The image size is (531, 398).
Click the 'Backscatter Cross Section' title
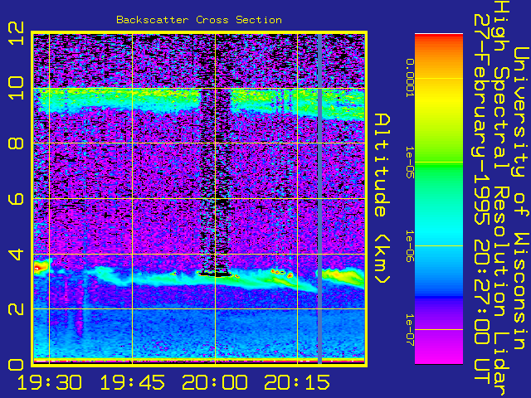pyautogui.click(x=199, y=20)
